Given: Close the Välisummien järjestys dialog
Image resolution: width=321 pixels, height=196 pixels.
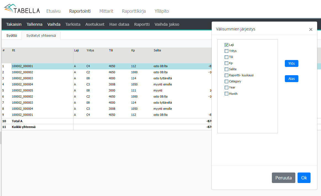Looking at the screenshot, I should tap(311, 30).
